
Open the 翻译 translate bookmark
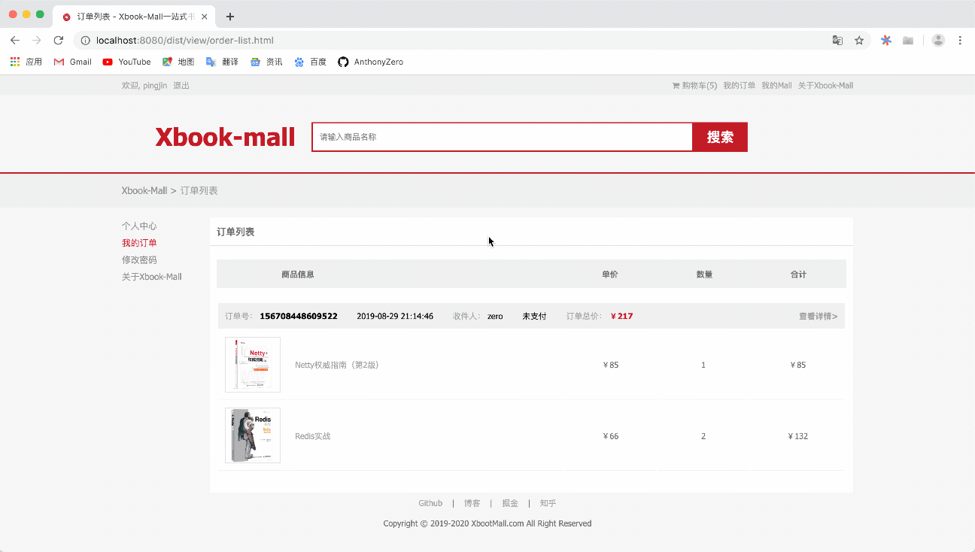pyautogui.click(x=222, y=62)
